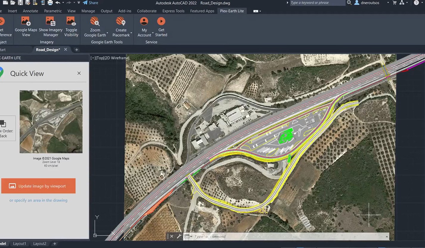
Task: Click in the keyword or phrase search field
Action: 317,3
